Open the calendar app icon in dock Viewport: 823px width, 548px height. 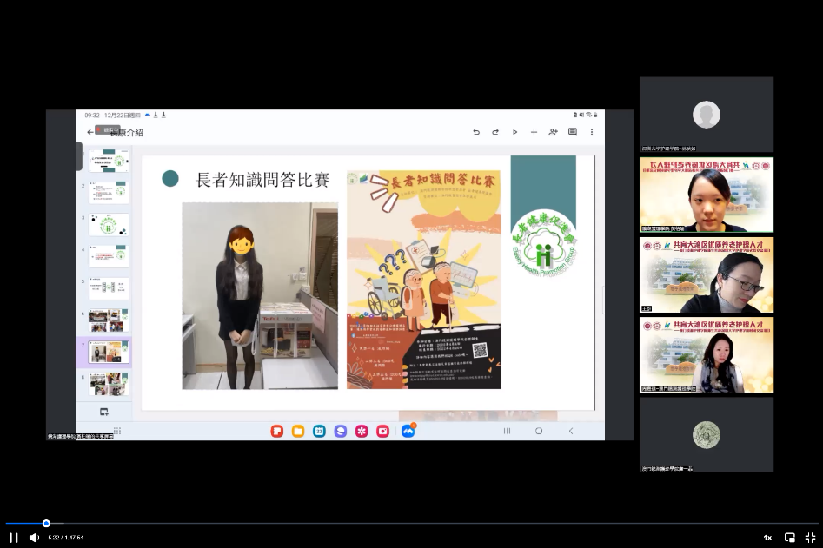point(319,431)
